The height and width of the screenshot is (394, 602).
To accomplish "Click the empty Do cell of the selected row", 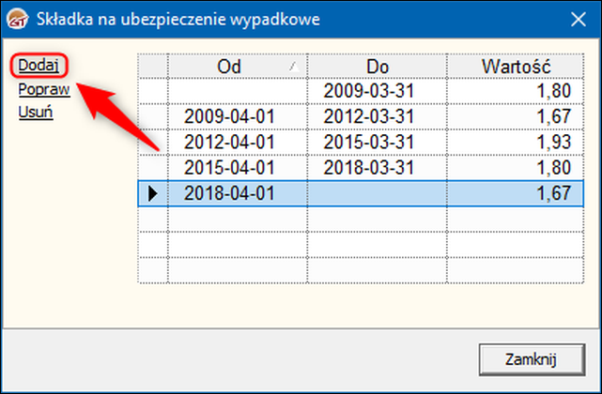I will coord(377,194).
